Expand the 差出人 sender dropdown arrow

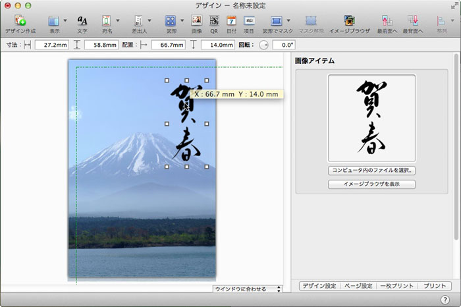[x=149, y=21]
